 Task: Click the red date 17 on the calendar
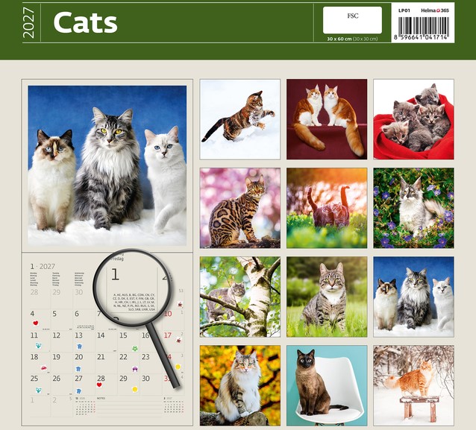[x=168, y=335]
